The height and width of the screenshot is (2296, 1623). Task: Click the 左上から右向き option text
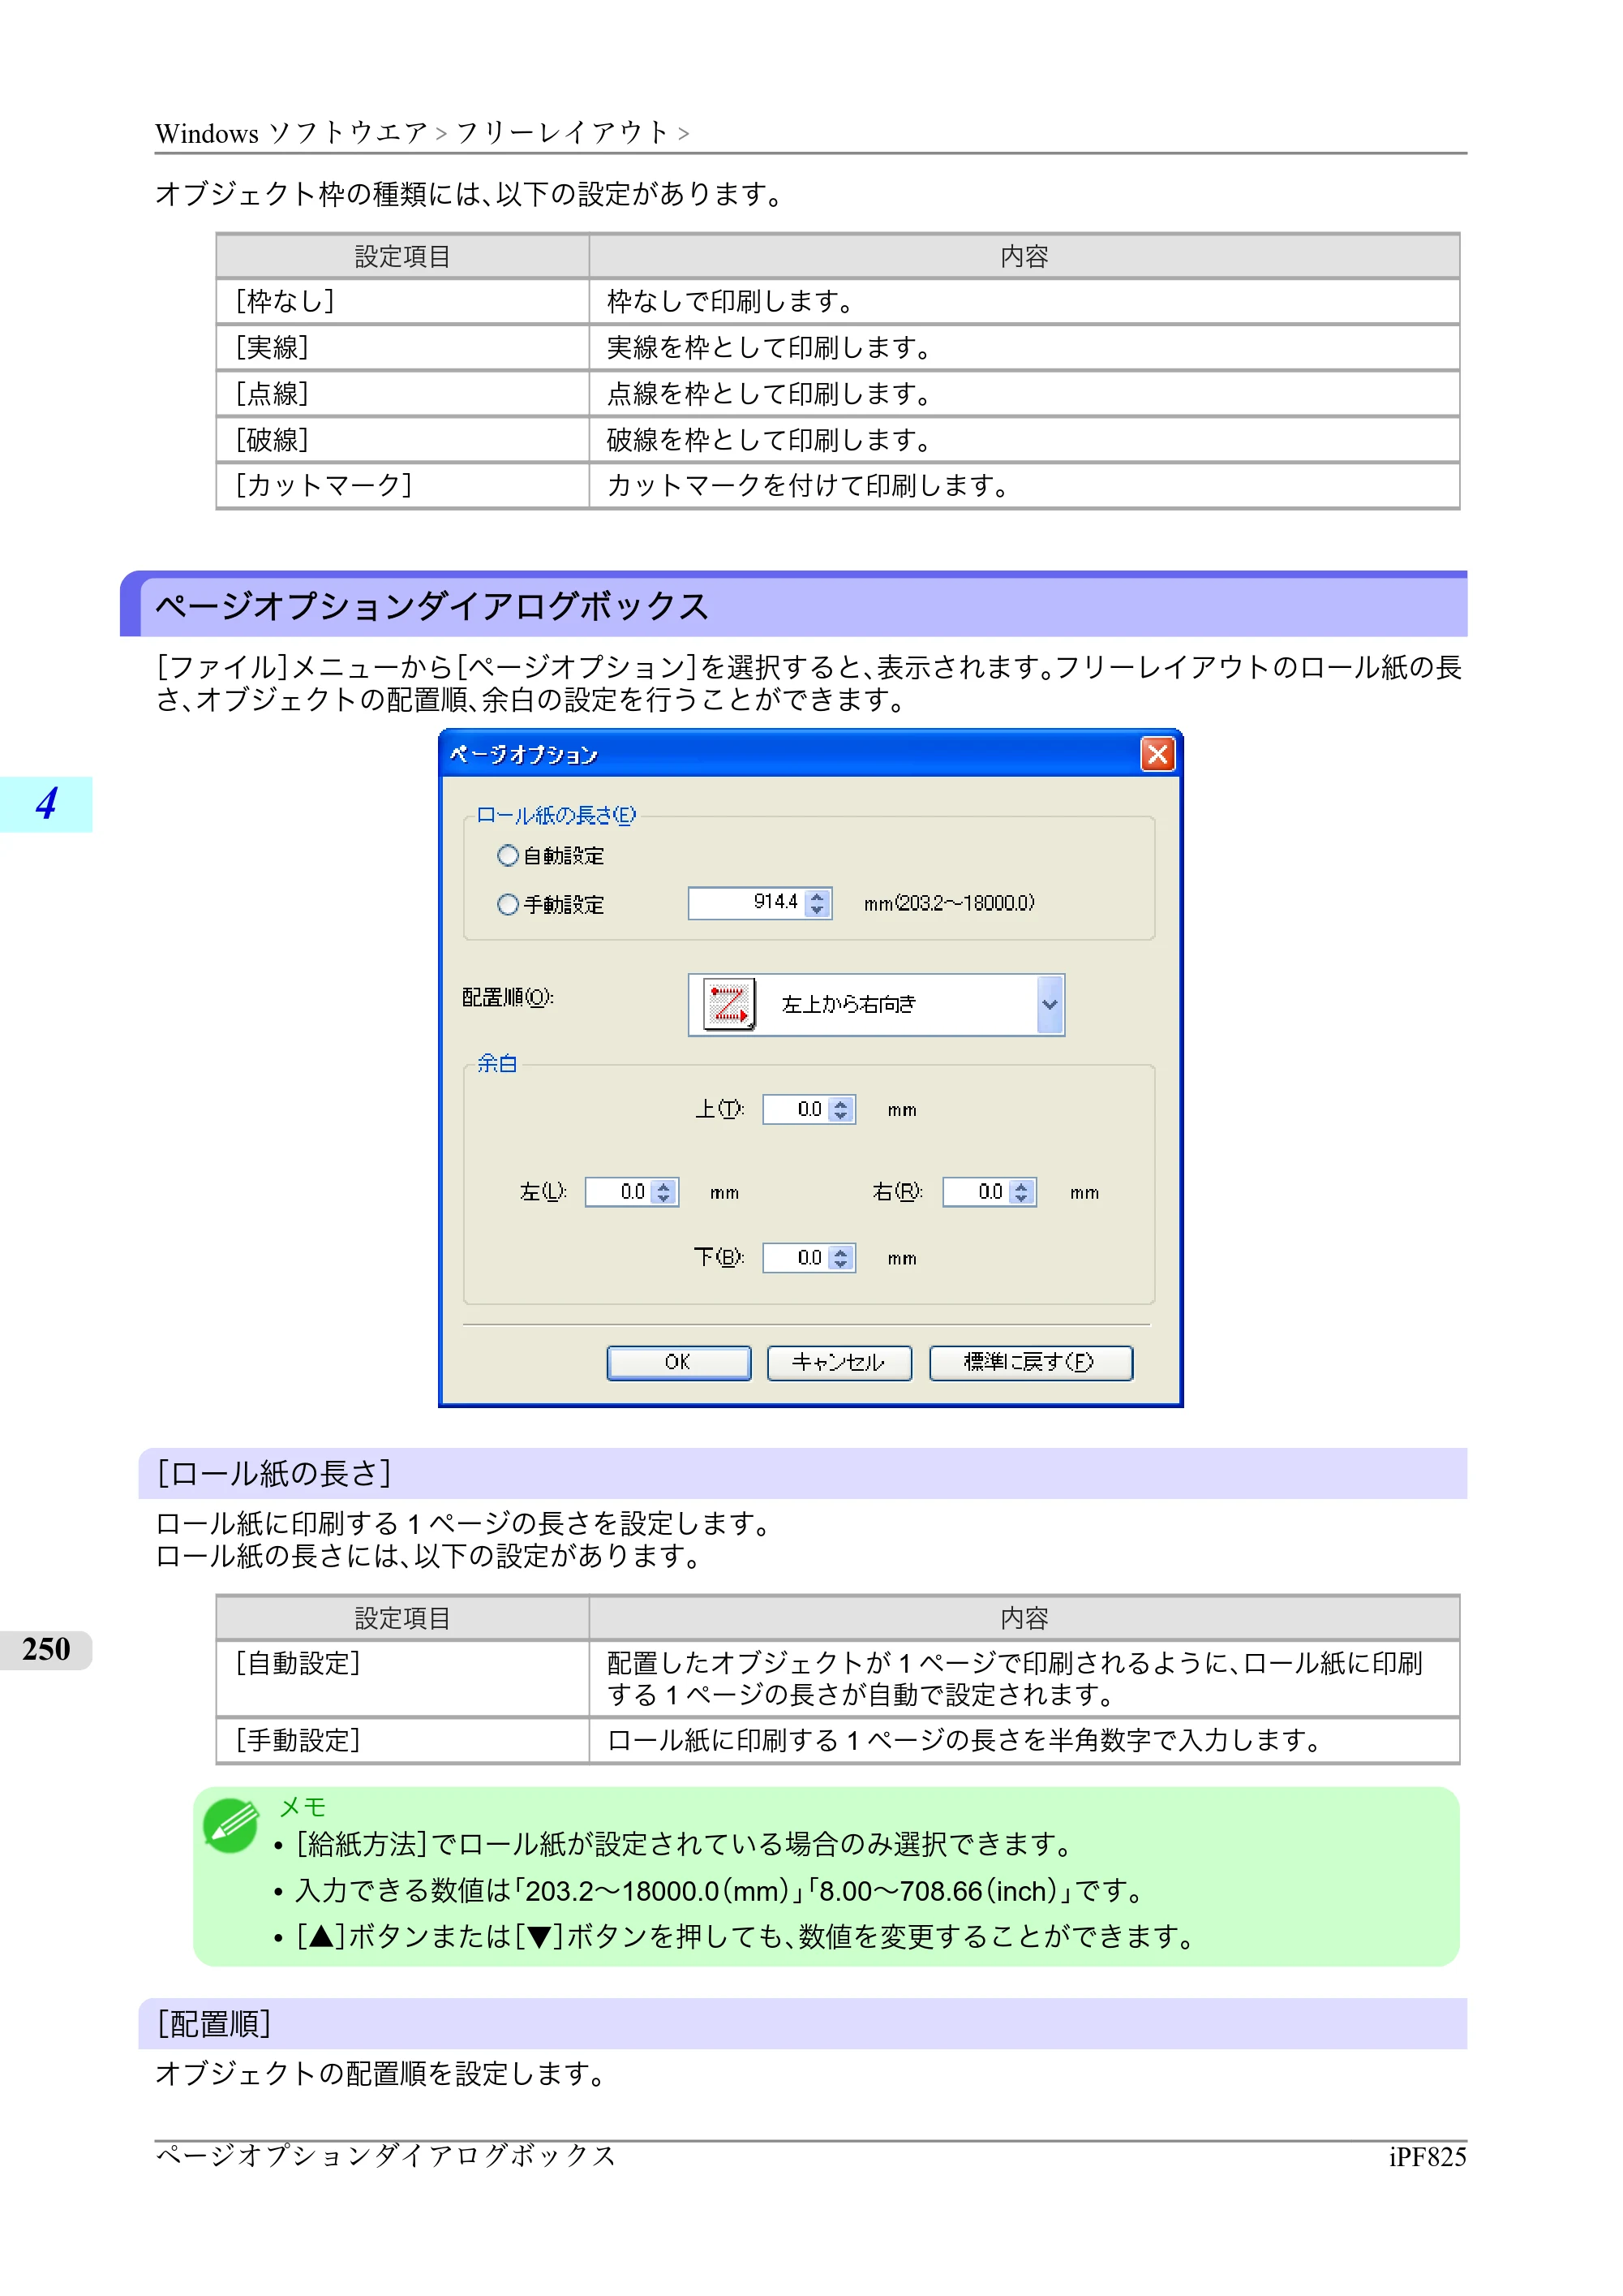pos(848,1005)
